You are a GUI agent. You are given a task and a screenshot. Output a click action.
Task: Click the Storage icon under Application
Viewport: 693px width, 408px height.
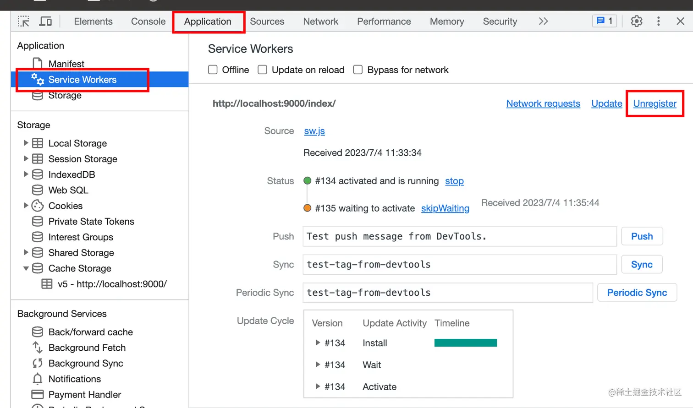point(38,95)
